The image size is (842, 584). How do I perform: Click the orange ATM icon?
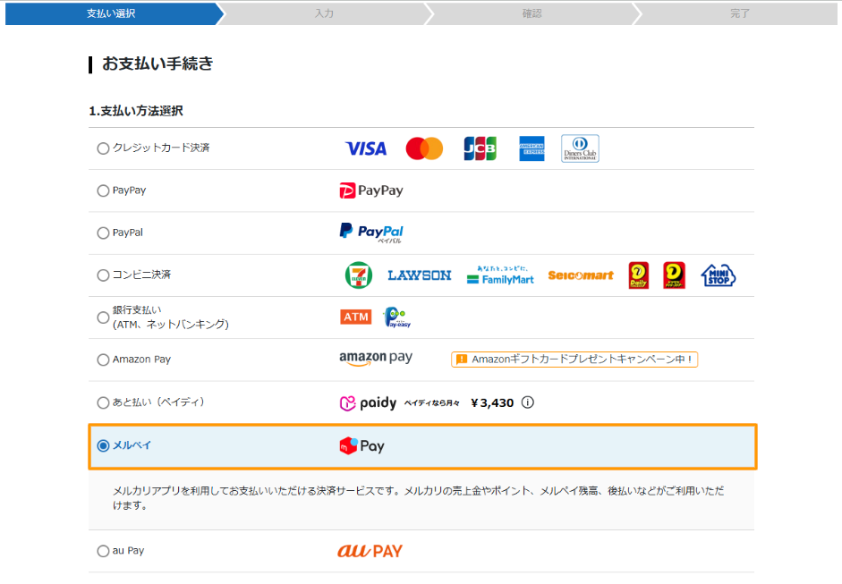point(356,317)
